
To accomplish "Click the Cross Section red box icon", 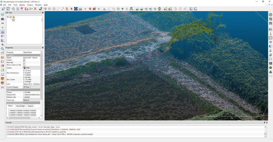I will (x=94, y=9).
